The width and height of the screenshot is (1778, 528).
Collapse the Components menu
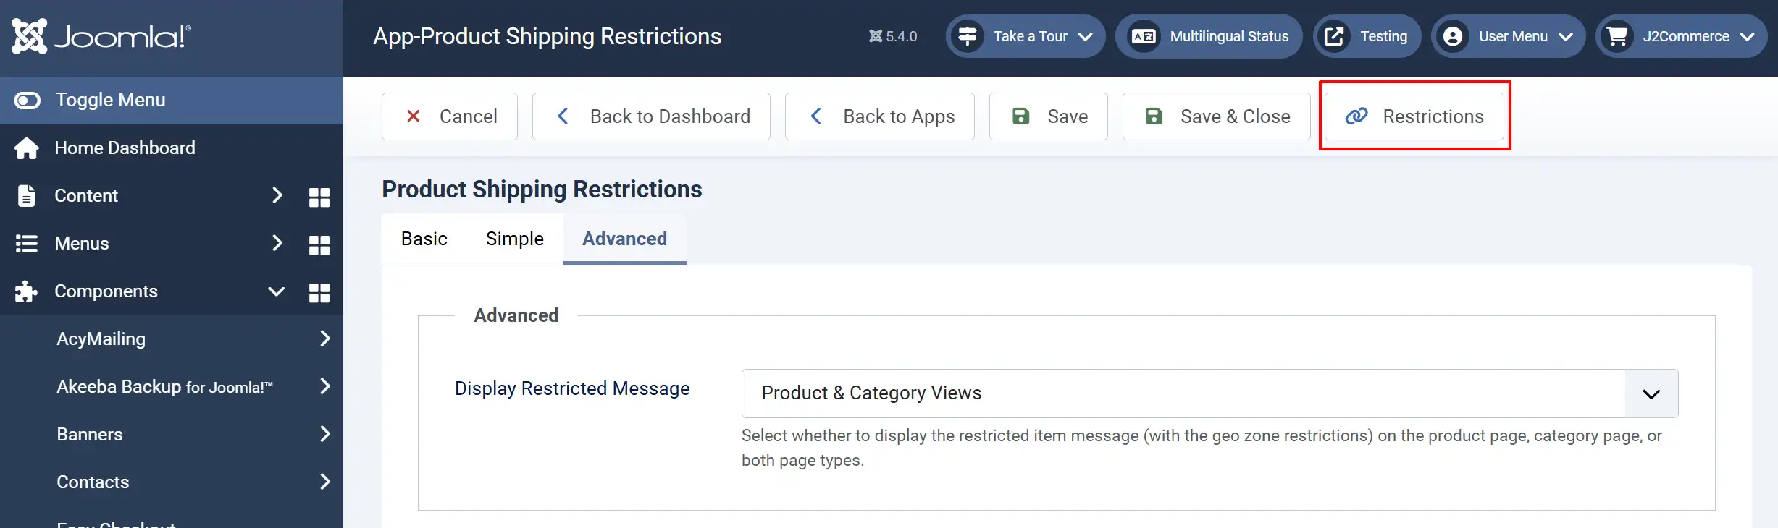coord(276,291)
